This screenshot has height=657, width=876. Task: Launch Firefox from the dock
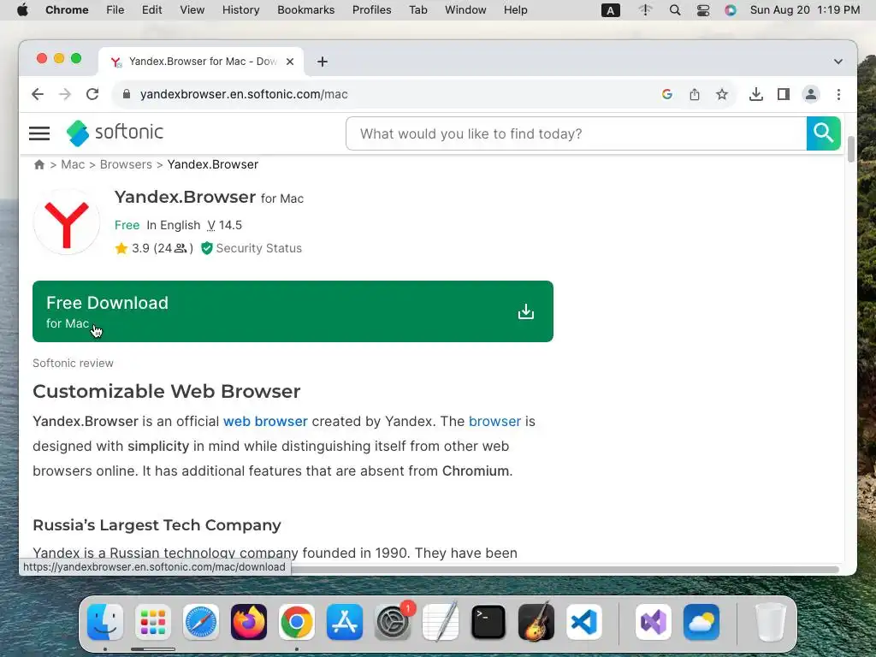click(249, 622)
